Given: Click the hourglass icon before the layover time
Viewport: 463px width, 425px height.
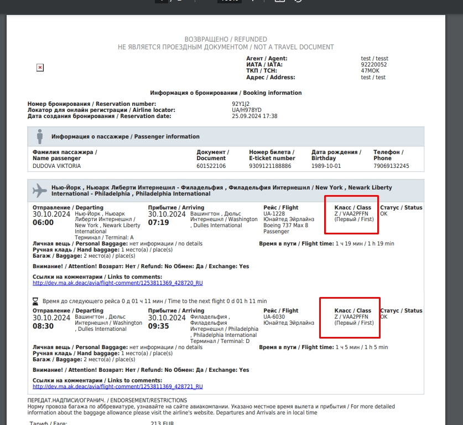Looking at the screenshot, I should (x=35, y=301).
